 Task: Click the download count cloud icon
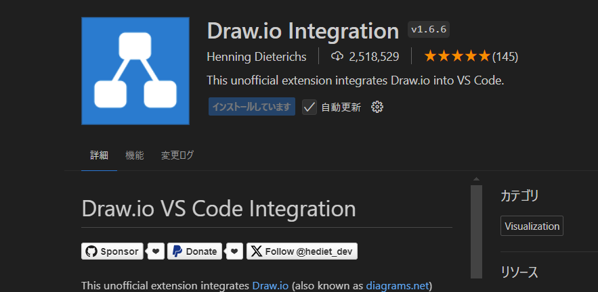click(x=337, y=57)
